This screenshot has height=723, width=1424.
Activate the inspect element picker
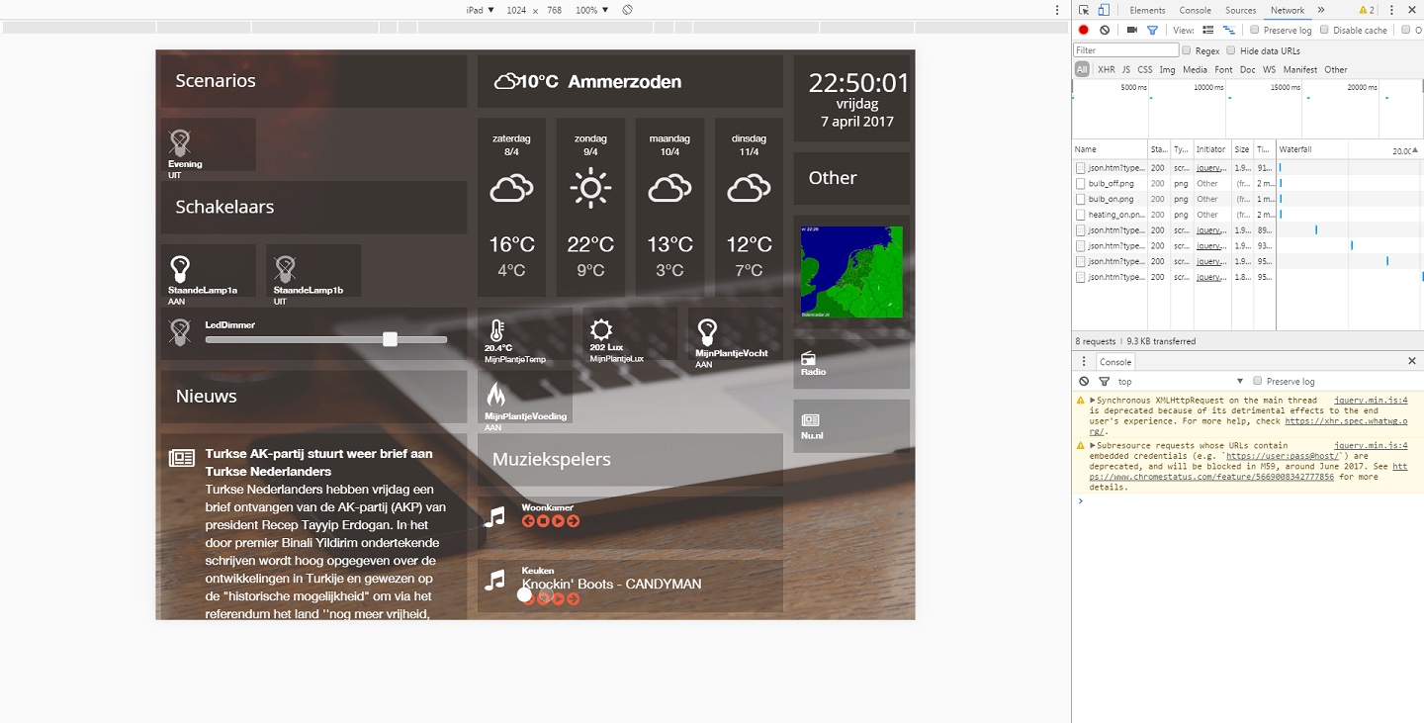coord(1084,10)
